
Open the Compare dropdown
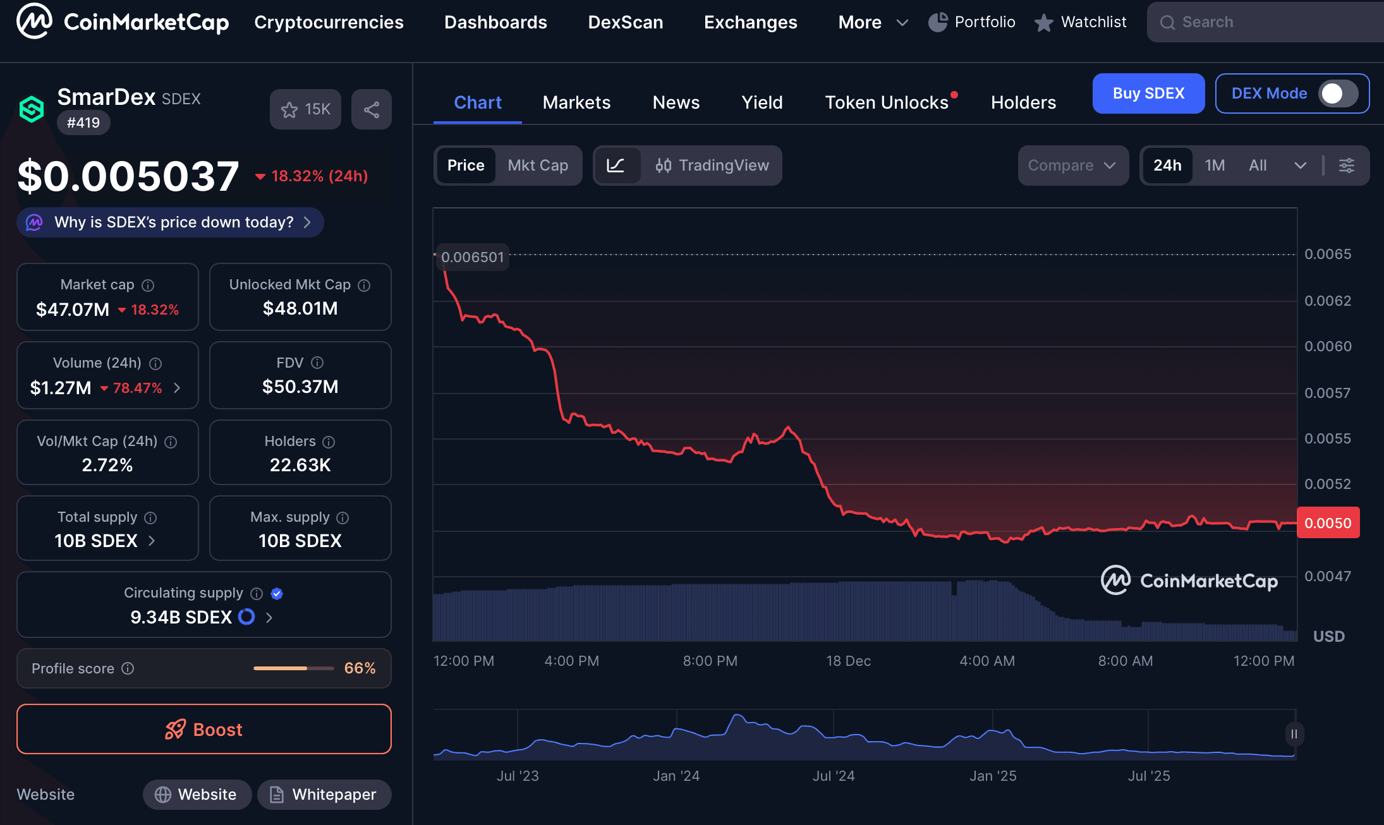point(1072,166)
